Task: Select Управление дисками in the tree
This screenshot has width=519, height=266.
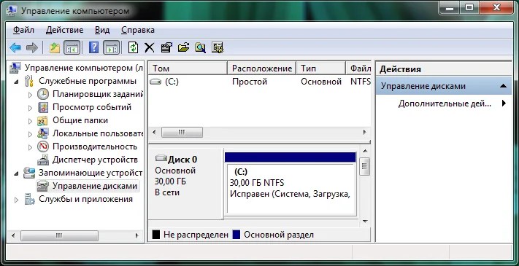Action: click(x=95, y=186)
